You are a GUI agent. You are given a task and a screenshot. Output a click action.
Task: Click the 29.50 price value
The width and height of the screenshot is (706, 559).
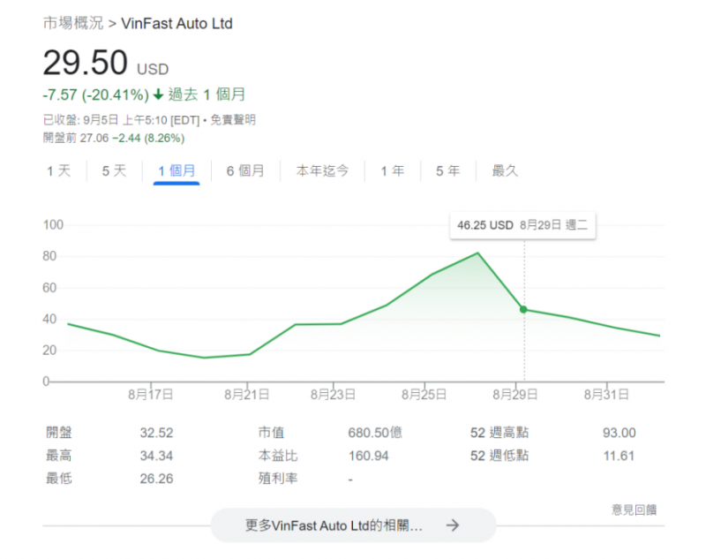coord(85,62)
